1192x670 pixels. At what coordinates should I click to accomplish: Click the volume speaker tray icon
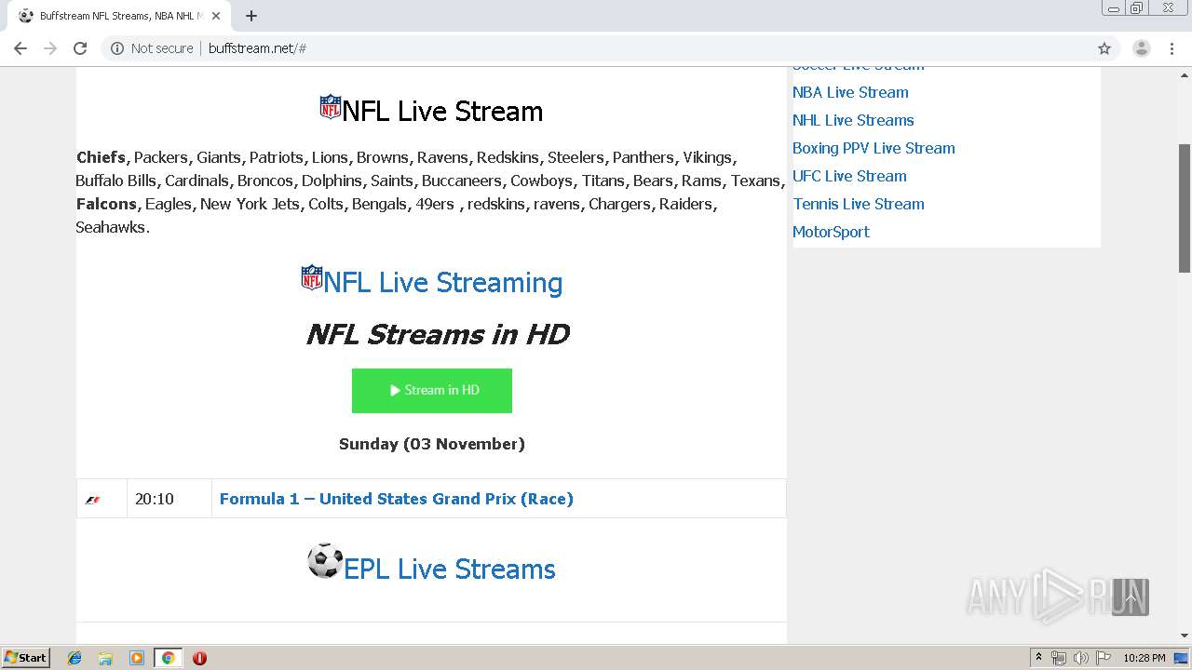click(1081, 658)
